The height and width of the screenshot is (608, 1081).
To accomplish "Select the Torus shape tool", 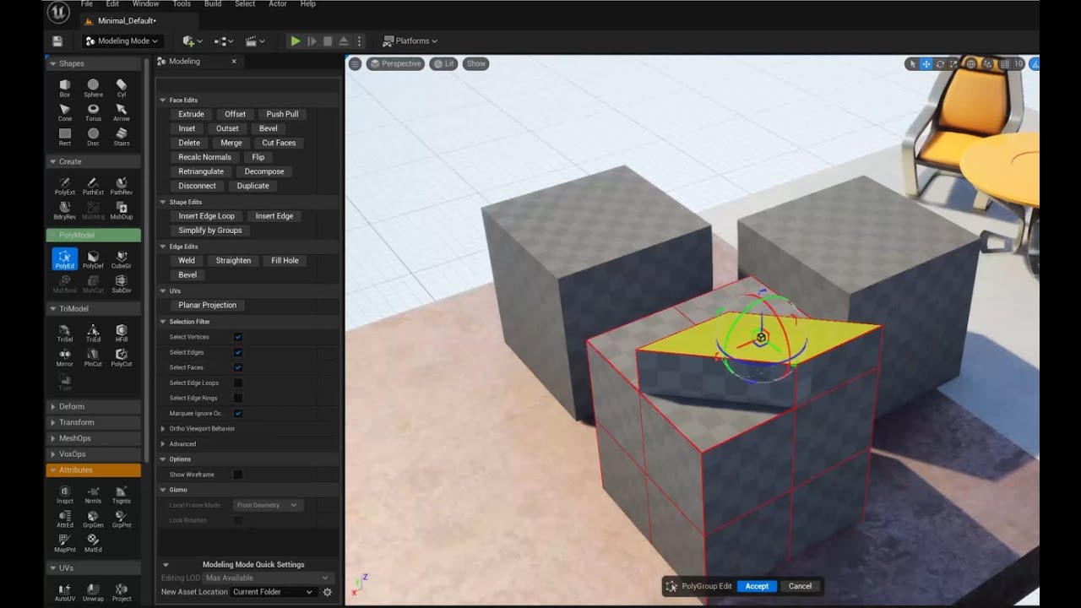I will pyautogui.click(x=93, y=112).
